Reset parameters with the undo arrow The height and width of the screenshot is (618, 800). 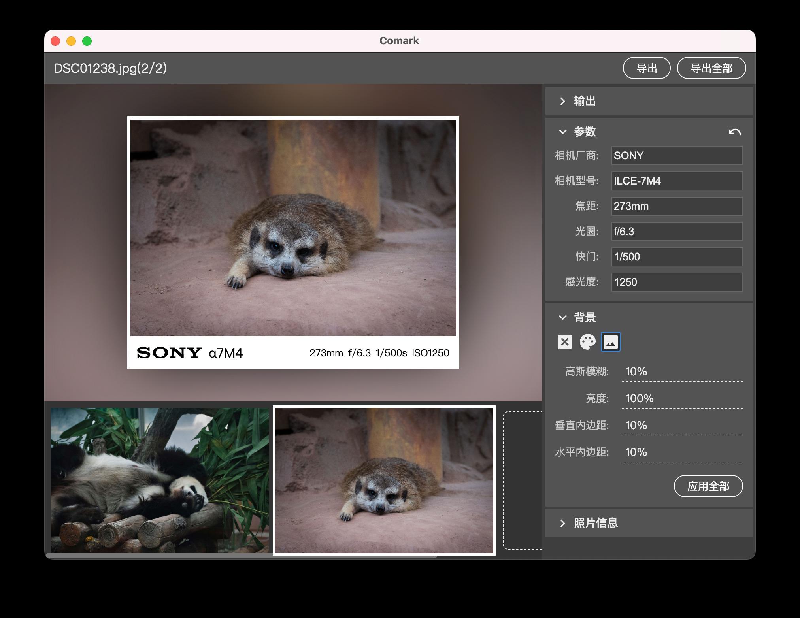click(x=735, y=132)
